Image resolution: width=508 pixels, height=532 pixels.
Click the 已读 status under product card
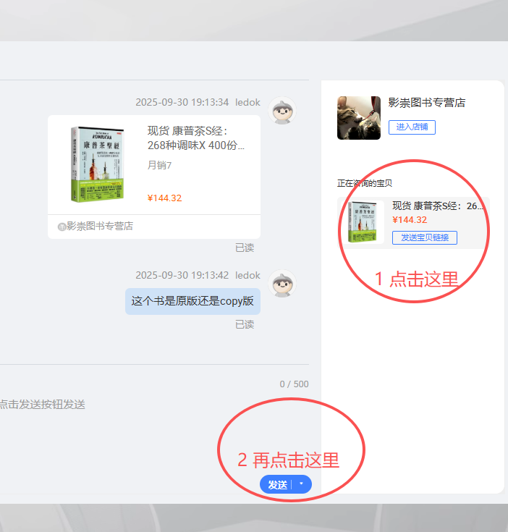pyautogui.click(x=245, y=248)
